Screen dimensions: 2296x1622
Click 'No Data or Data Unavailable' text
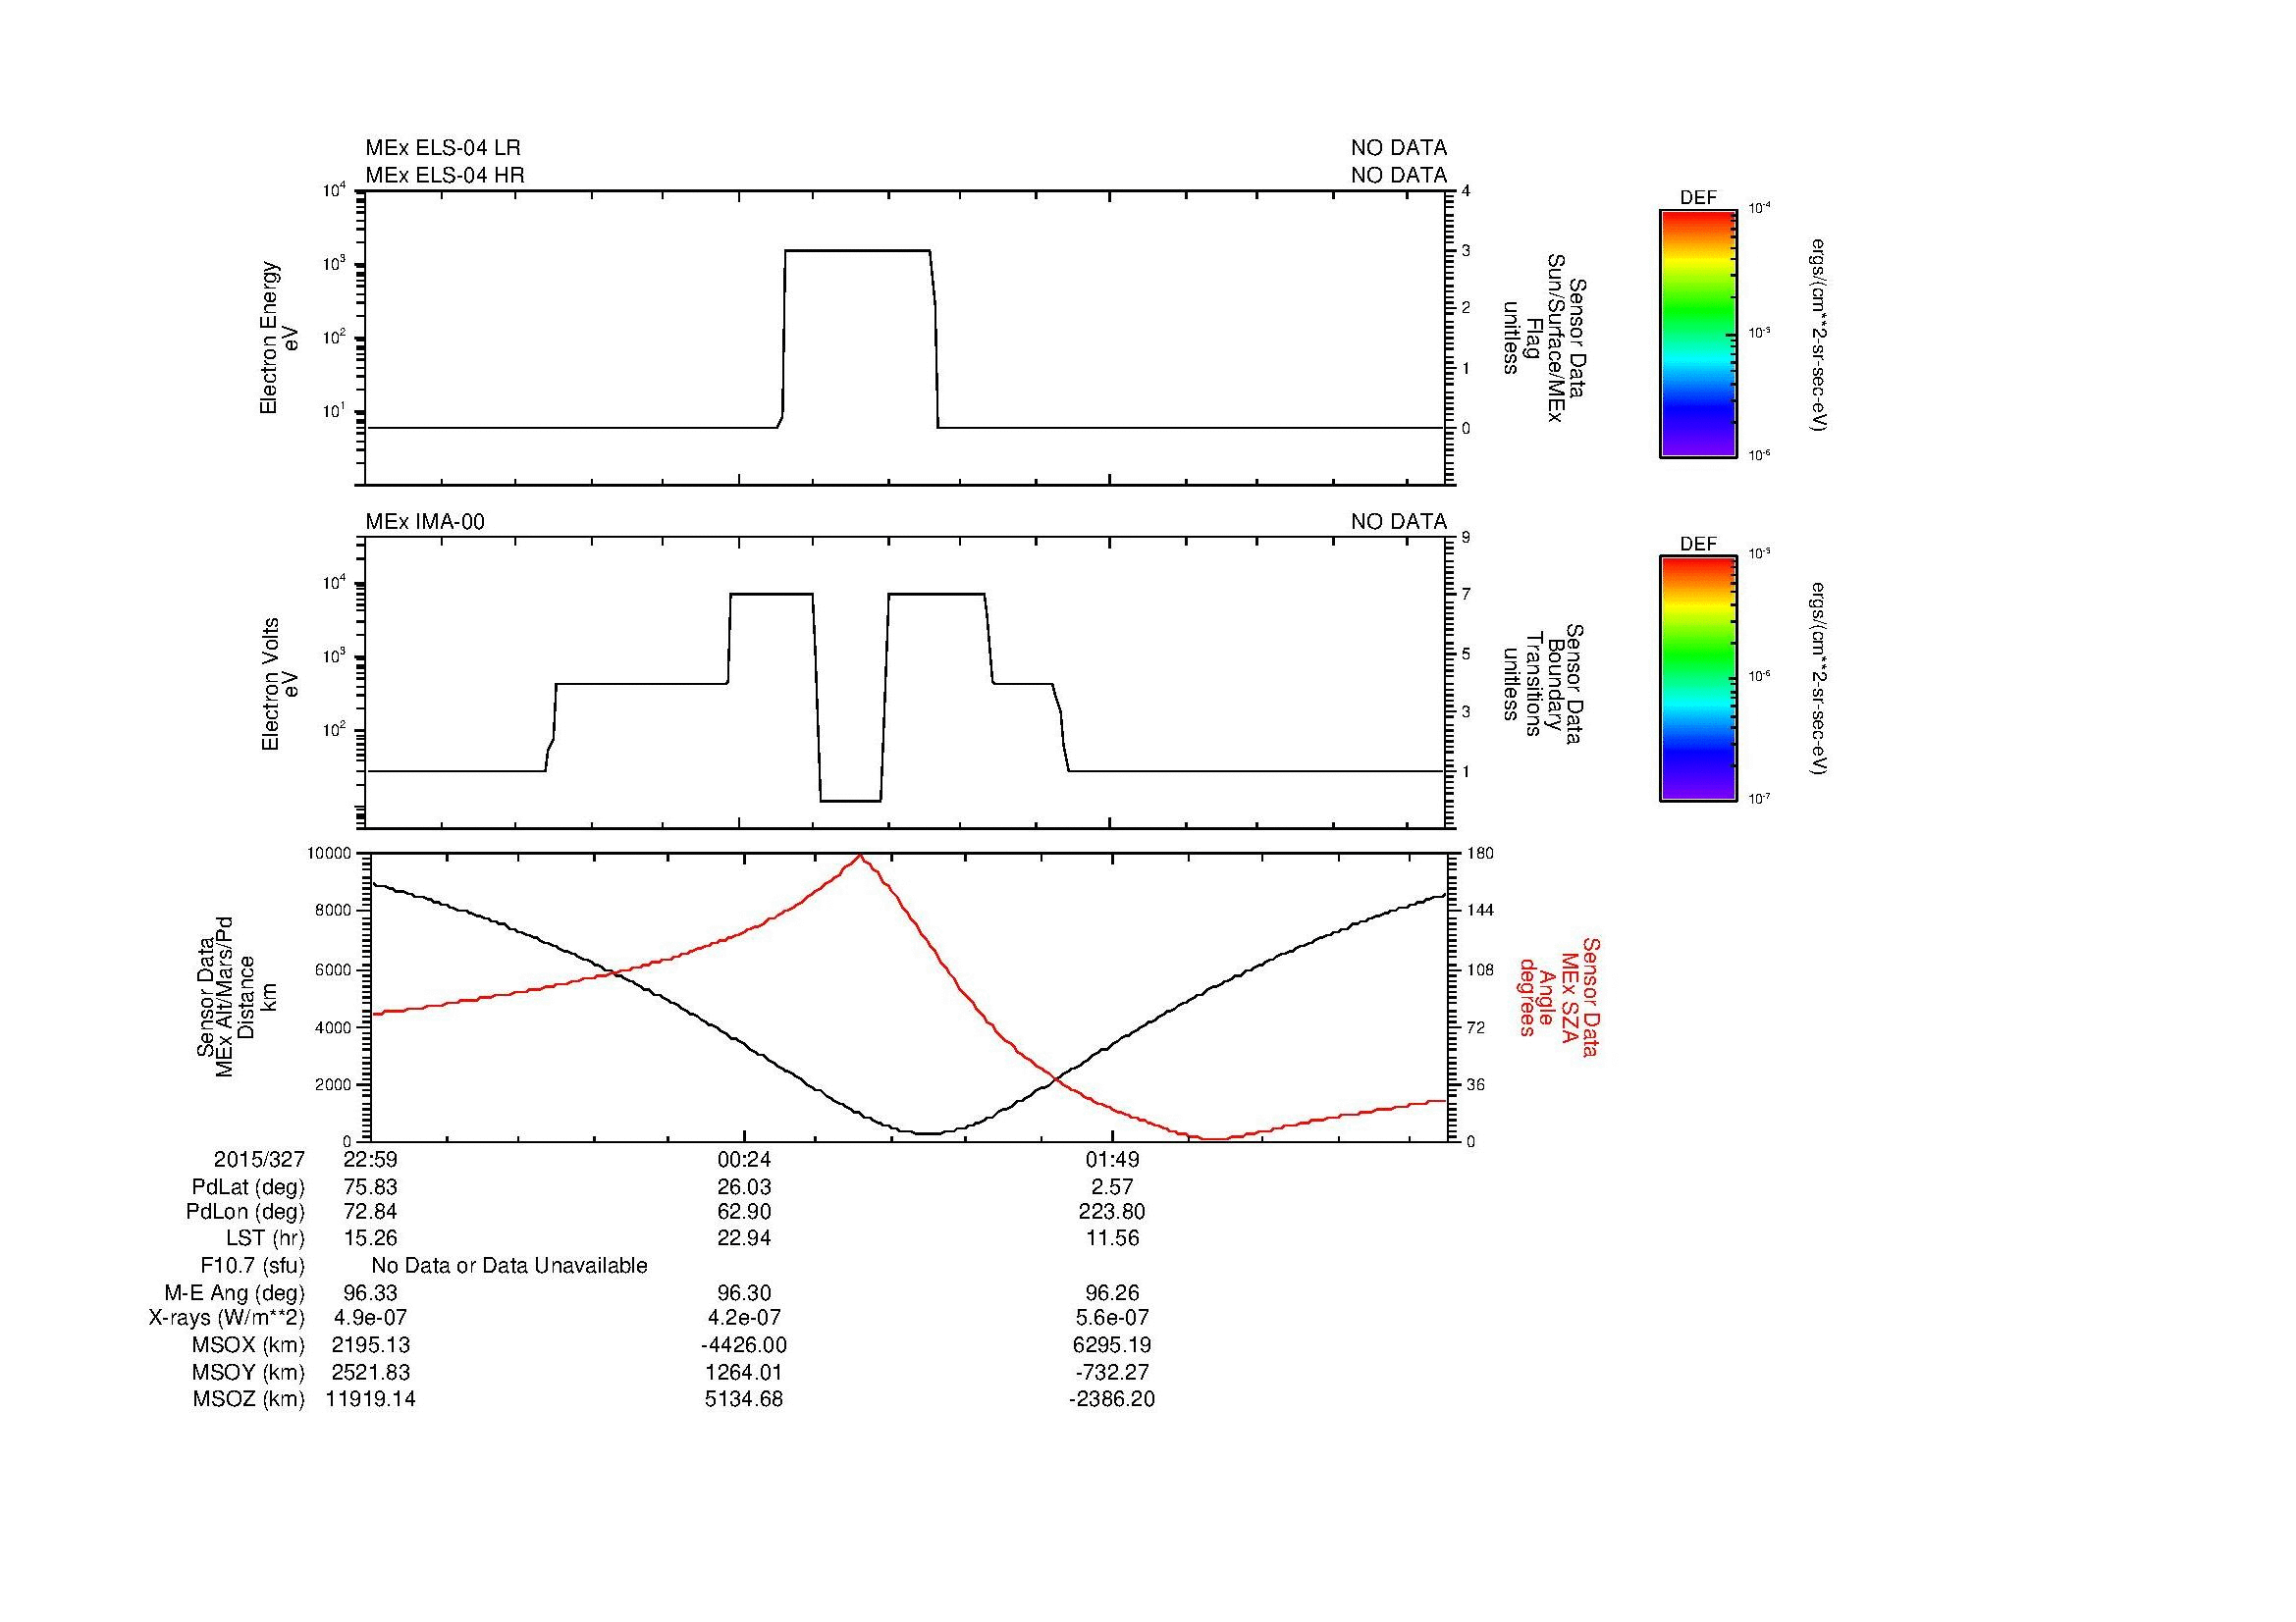[x=509, y=1266]
